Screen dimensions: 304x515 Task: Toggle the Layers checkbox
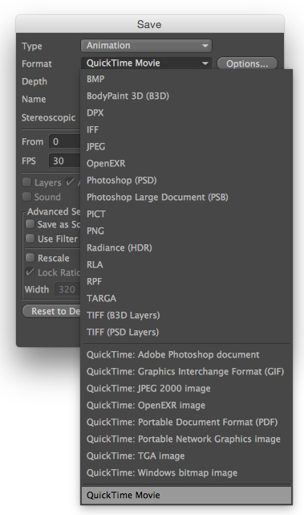tap(26, 182)
